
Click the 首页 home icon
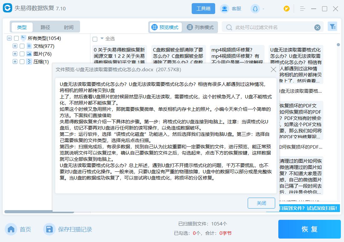(11, 229)
